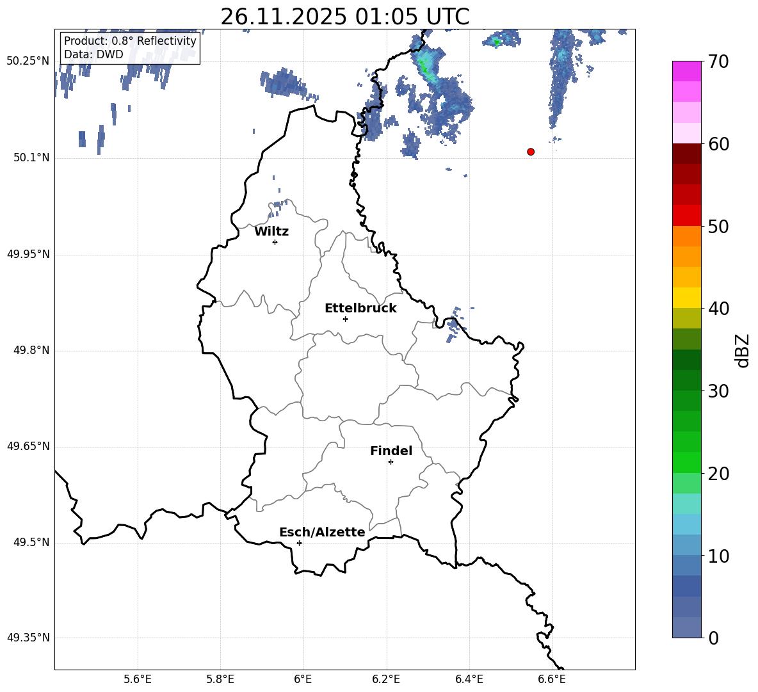
Task: Click the bright red swatch just above 50 dBZ
Action: click(687, 216)
